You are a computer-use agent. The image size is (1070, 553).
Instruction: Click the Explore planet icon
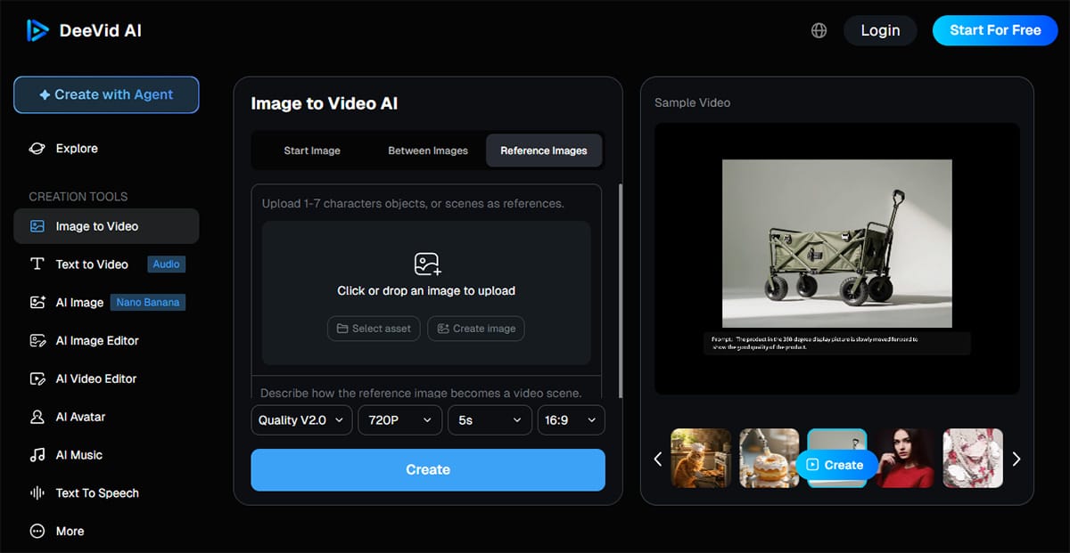point(37,149)
